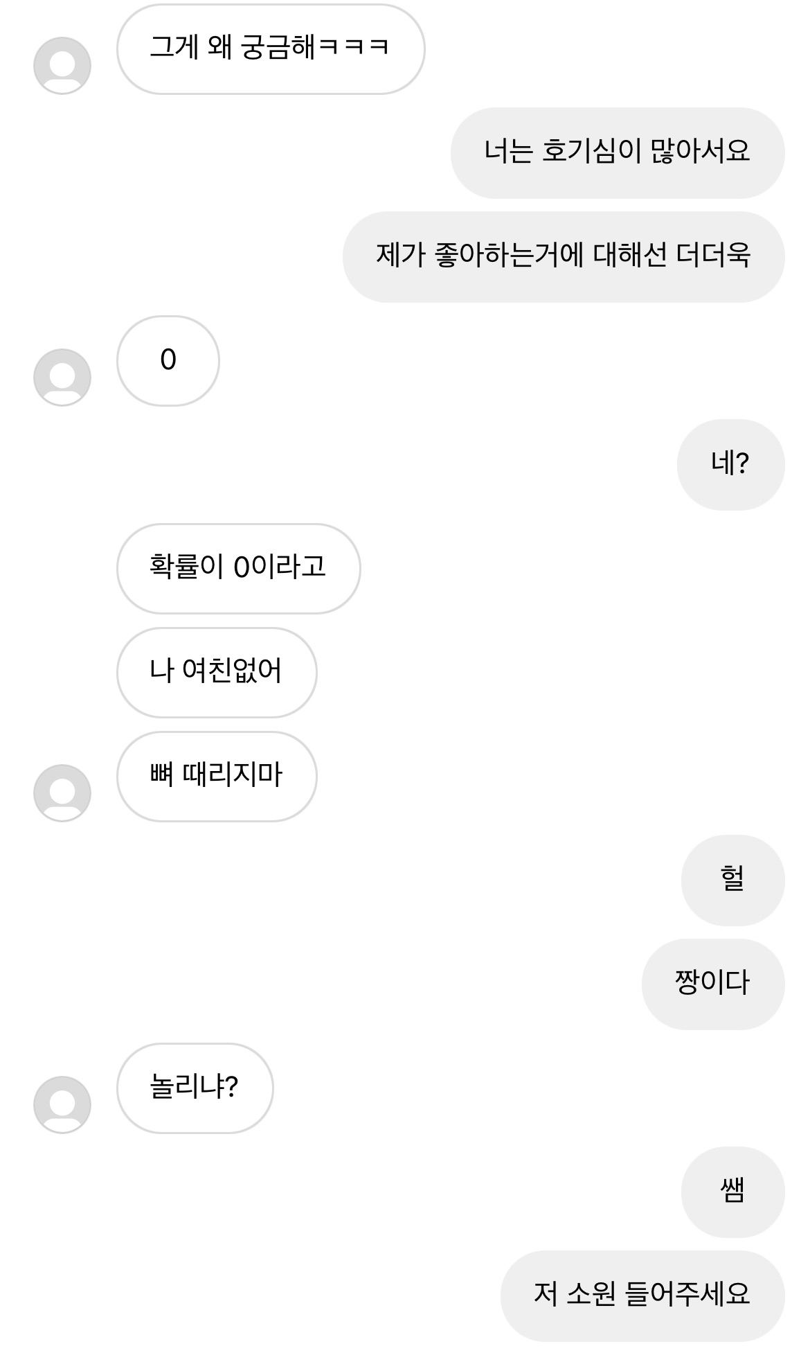The width and height of the screenshot is (810, 1353).
Task: Click the '나 여친없어' message bubble
Action: coord(217,672)
